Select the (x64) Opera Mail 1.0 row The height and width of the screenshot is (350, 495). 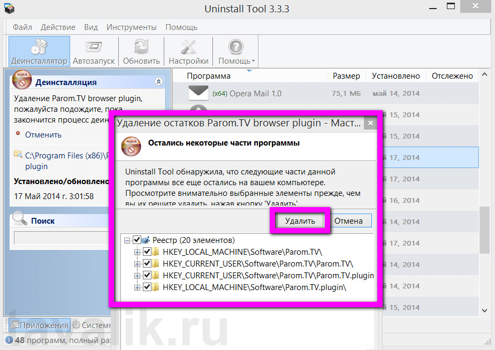[325, 94]
